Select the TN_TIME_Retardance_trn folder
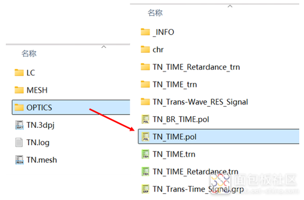This screenshot has height=200, width=304. pyautogui.click(x=190, y=67)
